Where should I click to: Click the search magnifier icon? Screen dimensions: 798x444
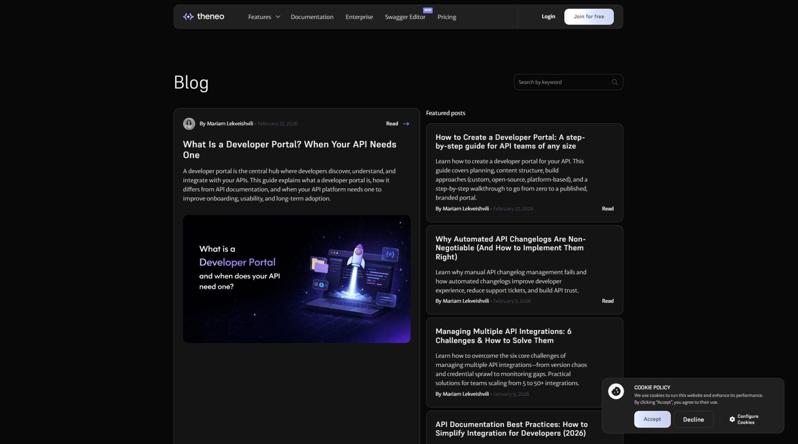[x=615, y=82]
